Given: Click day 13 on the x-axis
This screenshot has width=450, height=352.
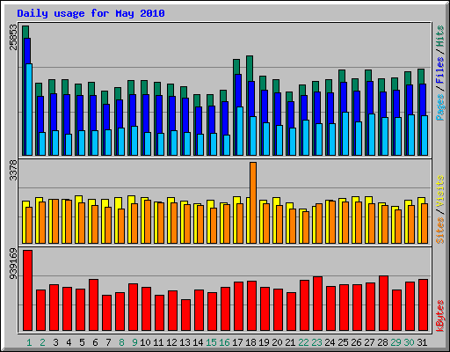Looking at the screenshot, I should (x=185, y=342).
